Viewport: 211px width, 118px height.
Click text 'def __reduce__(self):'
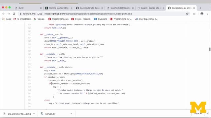[51, 34]
